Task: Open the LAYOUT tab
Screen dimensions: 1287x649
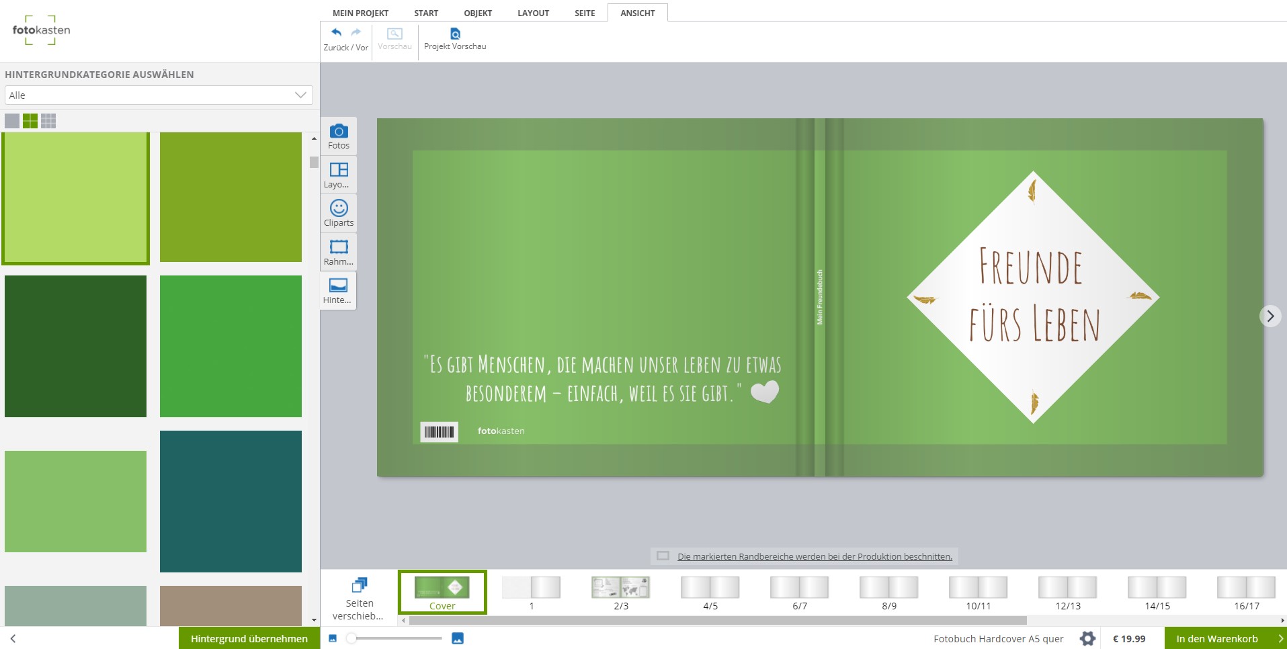Action: [x=533, y=13]
